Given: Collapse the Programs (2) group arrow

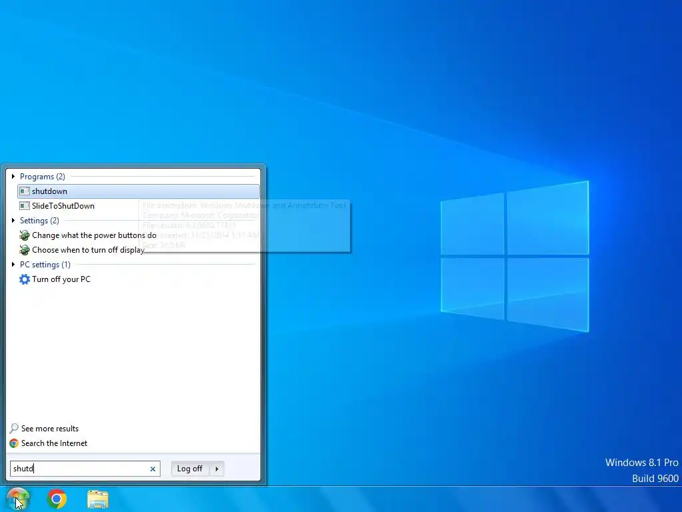Looking at the screenshot, I should pyautogui.click(x=13, y=176).
